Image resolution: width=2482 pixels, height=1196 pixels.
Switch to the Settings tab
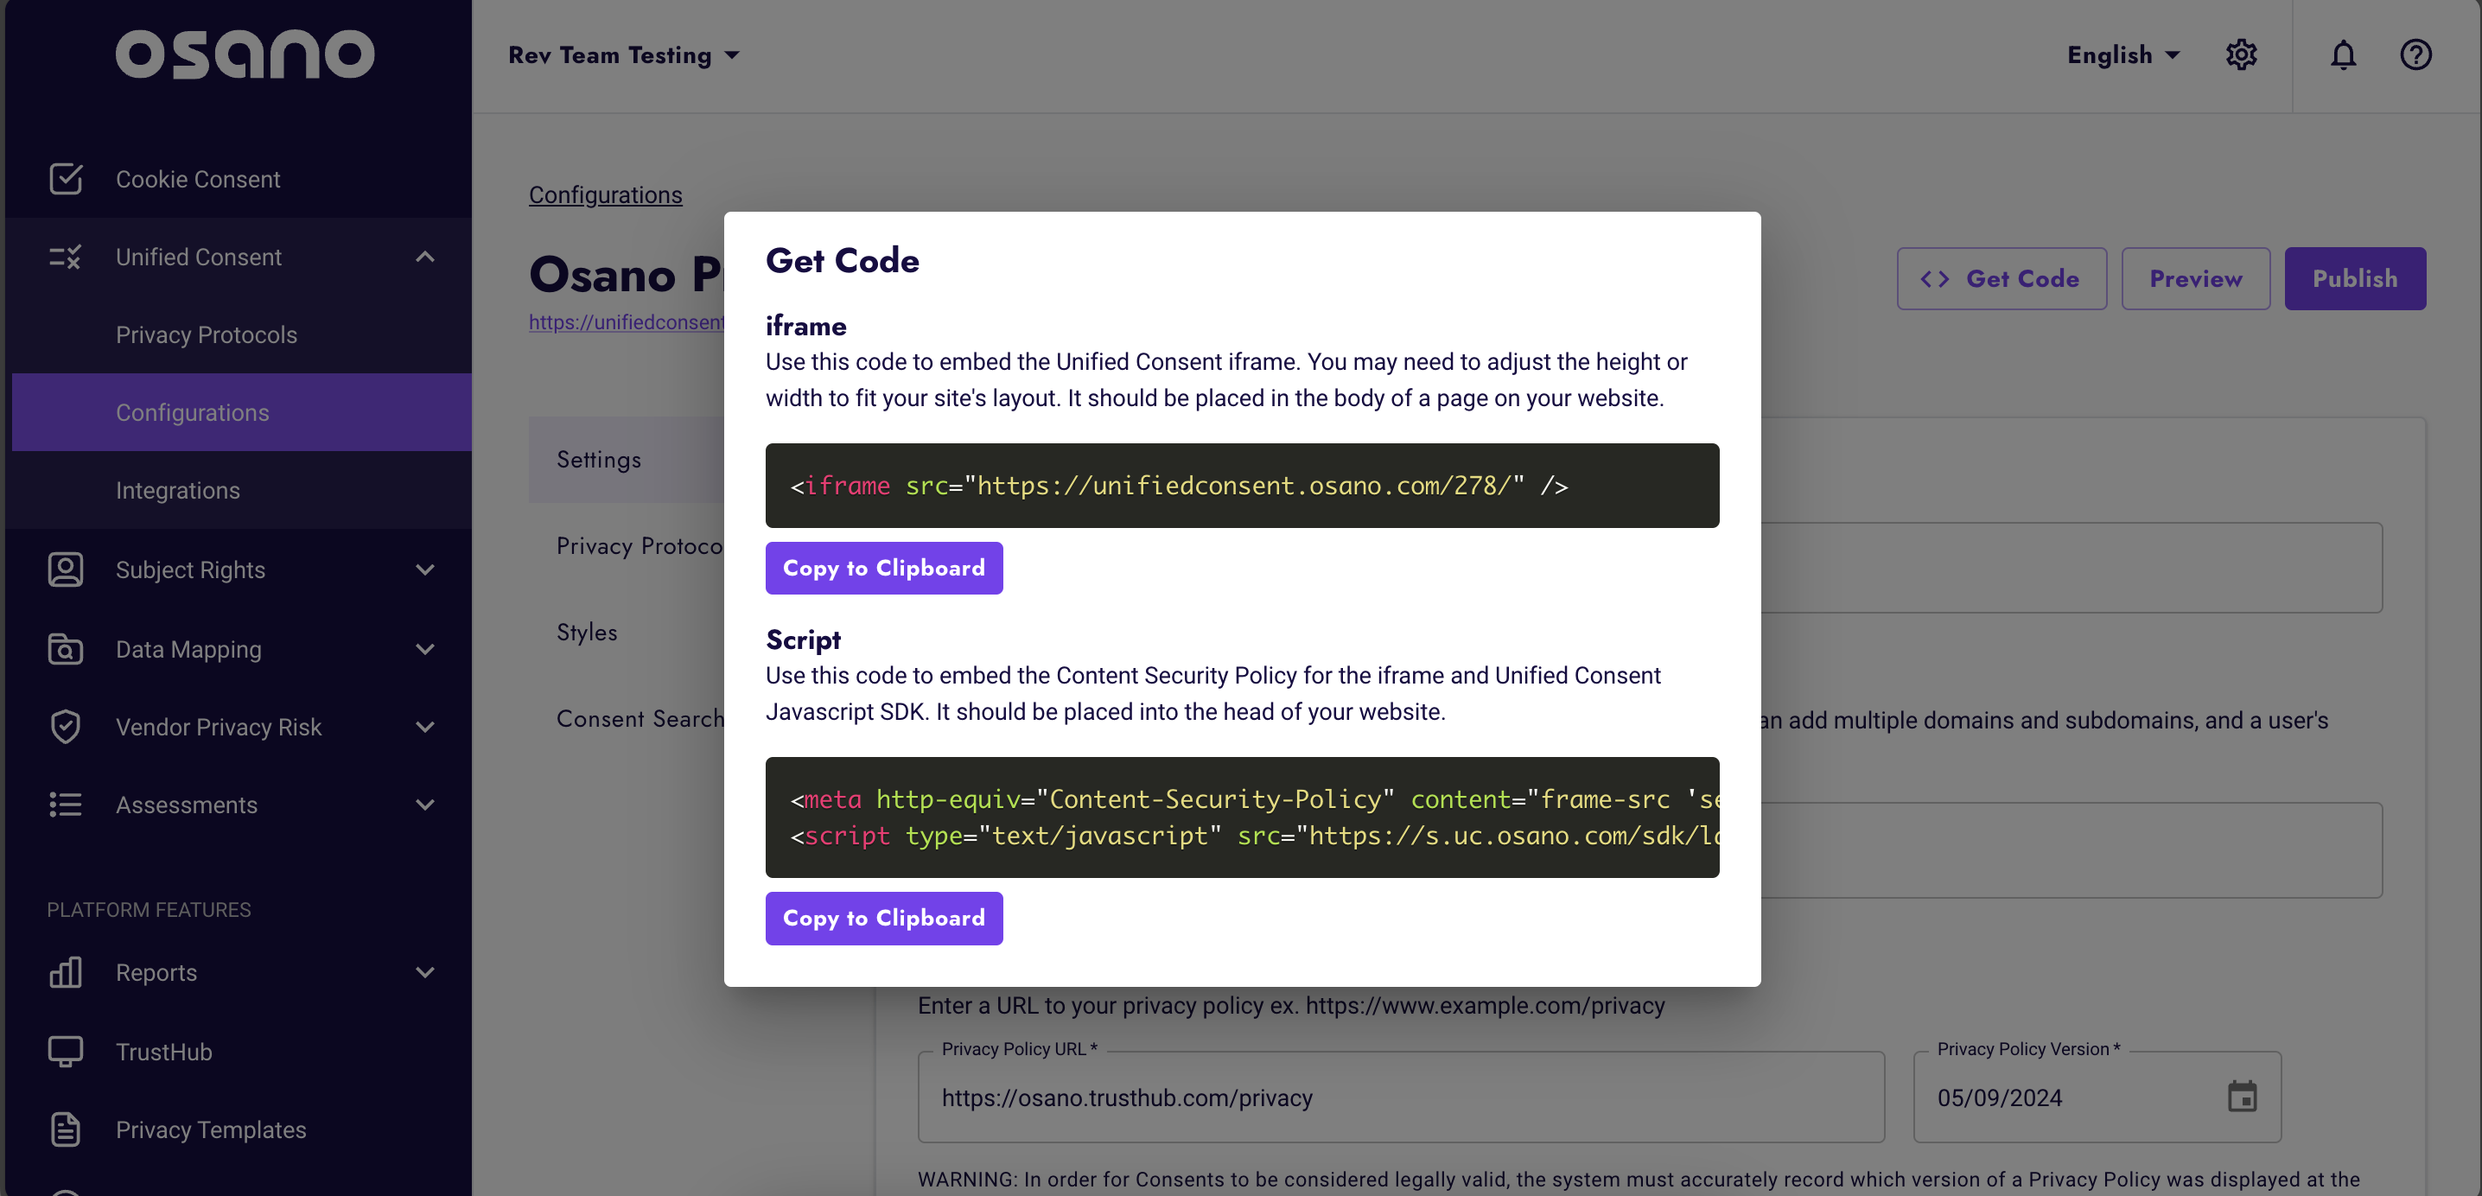click(x=627, y=459)
